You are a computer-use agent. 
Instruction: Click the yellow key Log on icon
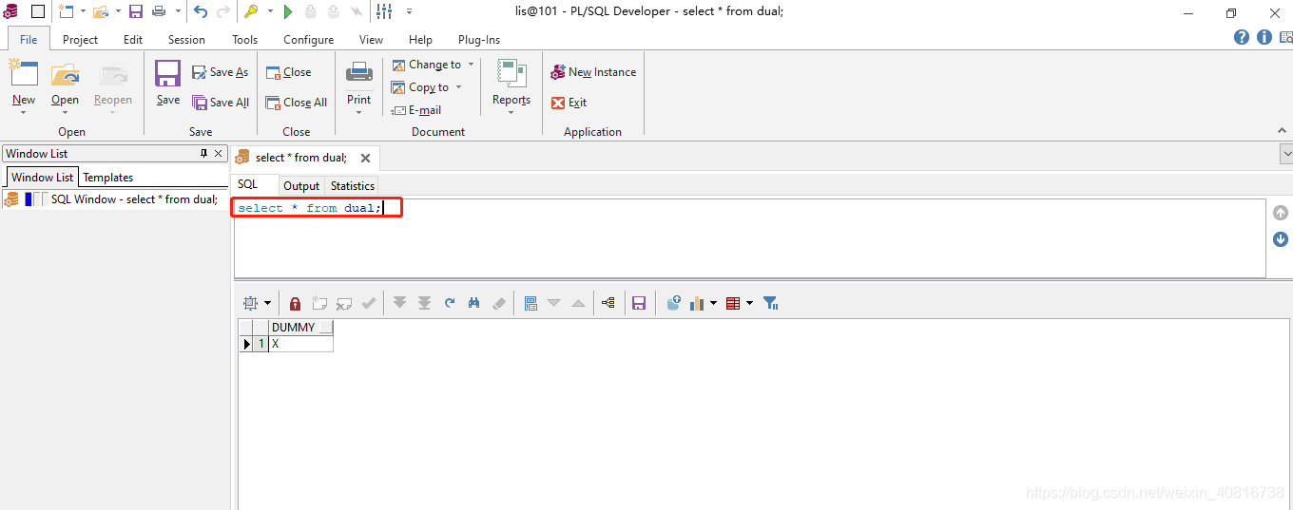pyautogui.click(x=251, y=11)
